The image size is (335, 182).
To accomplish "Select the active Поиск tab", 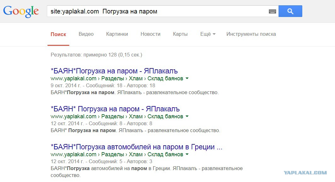I will point(58,34).
